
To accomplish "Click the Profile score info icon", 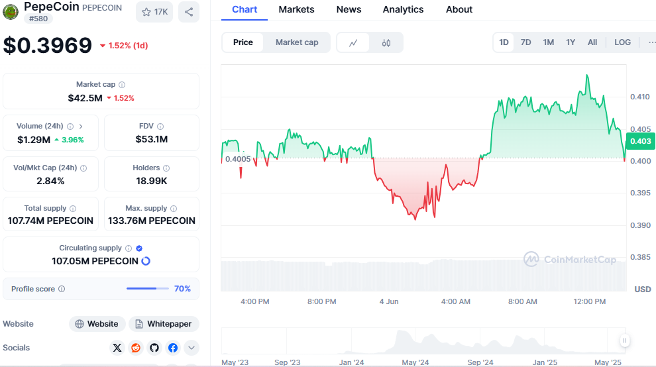I will 62,289.
